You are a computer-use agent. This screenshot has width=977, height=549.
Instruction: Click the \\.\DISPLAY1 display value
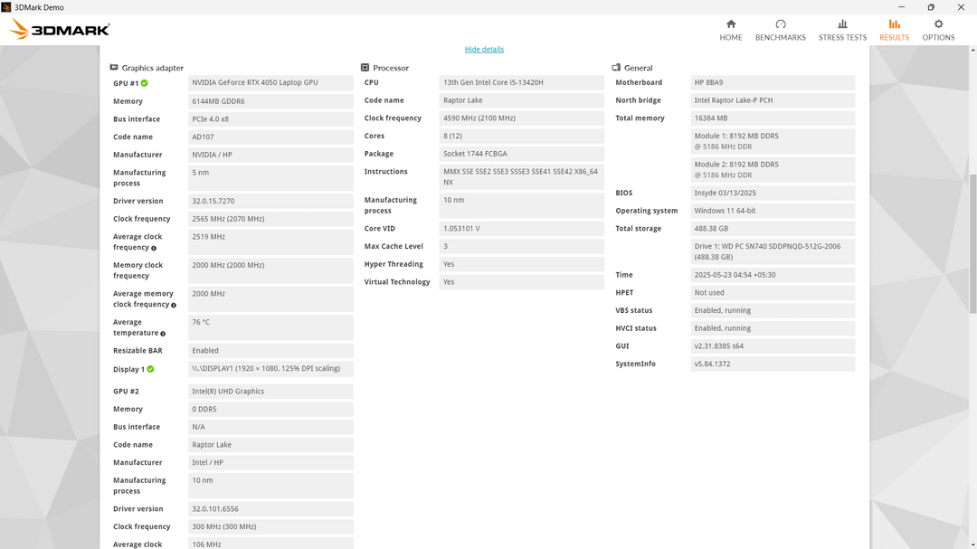coord(270,368)
